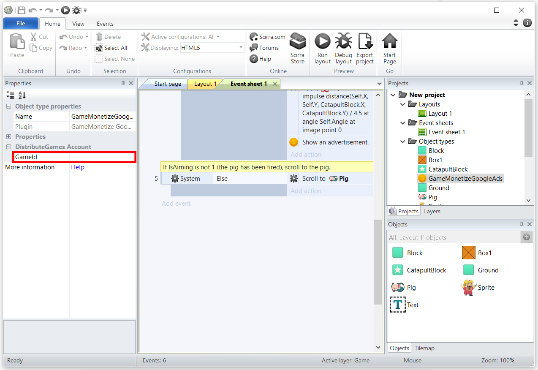The height and width of the screenshot is (370, 538).
Task: Open the Events ribbon tab
Action: tap(105, 24)
